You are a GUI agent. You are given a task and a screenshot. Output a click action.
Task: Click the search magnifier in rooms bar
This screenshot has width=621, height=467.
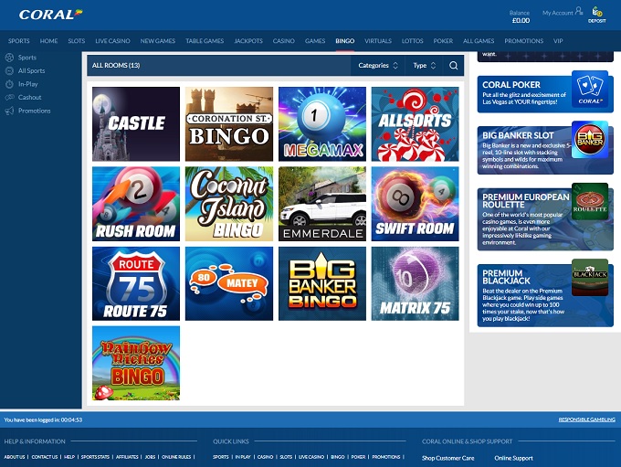tap(454, 66)
